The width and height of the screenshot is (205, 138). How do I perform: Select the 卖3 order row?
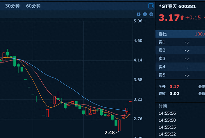point(180,59)
